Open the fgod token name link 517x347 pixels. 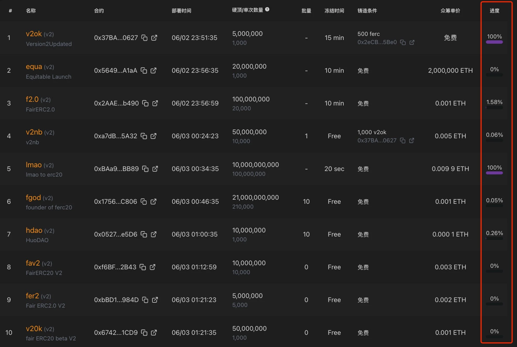[x=33, y=198]
